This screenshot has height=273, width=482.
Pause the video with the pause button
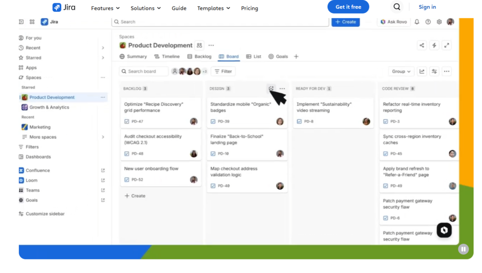coord(463,249)
